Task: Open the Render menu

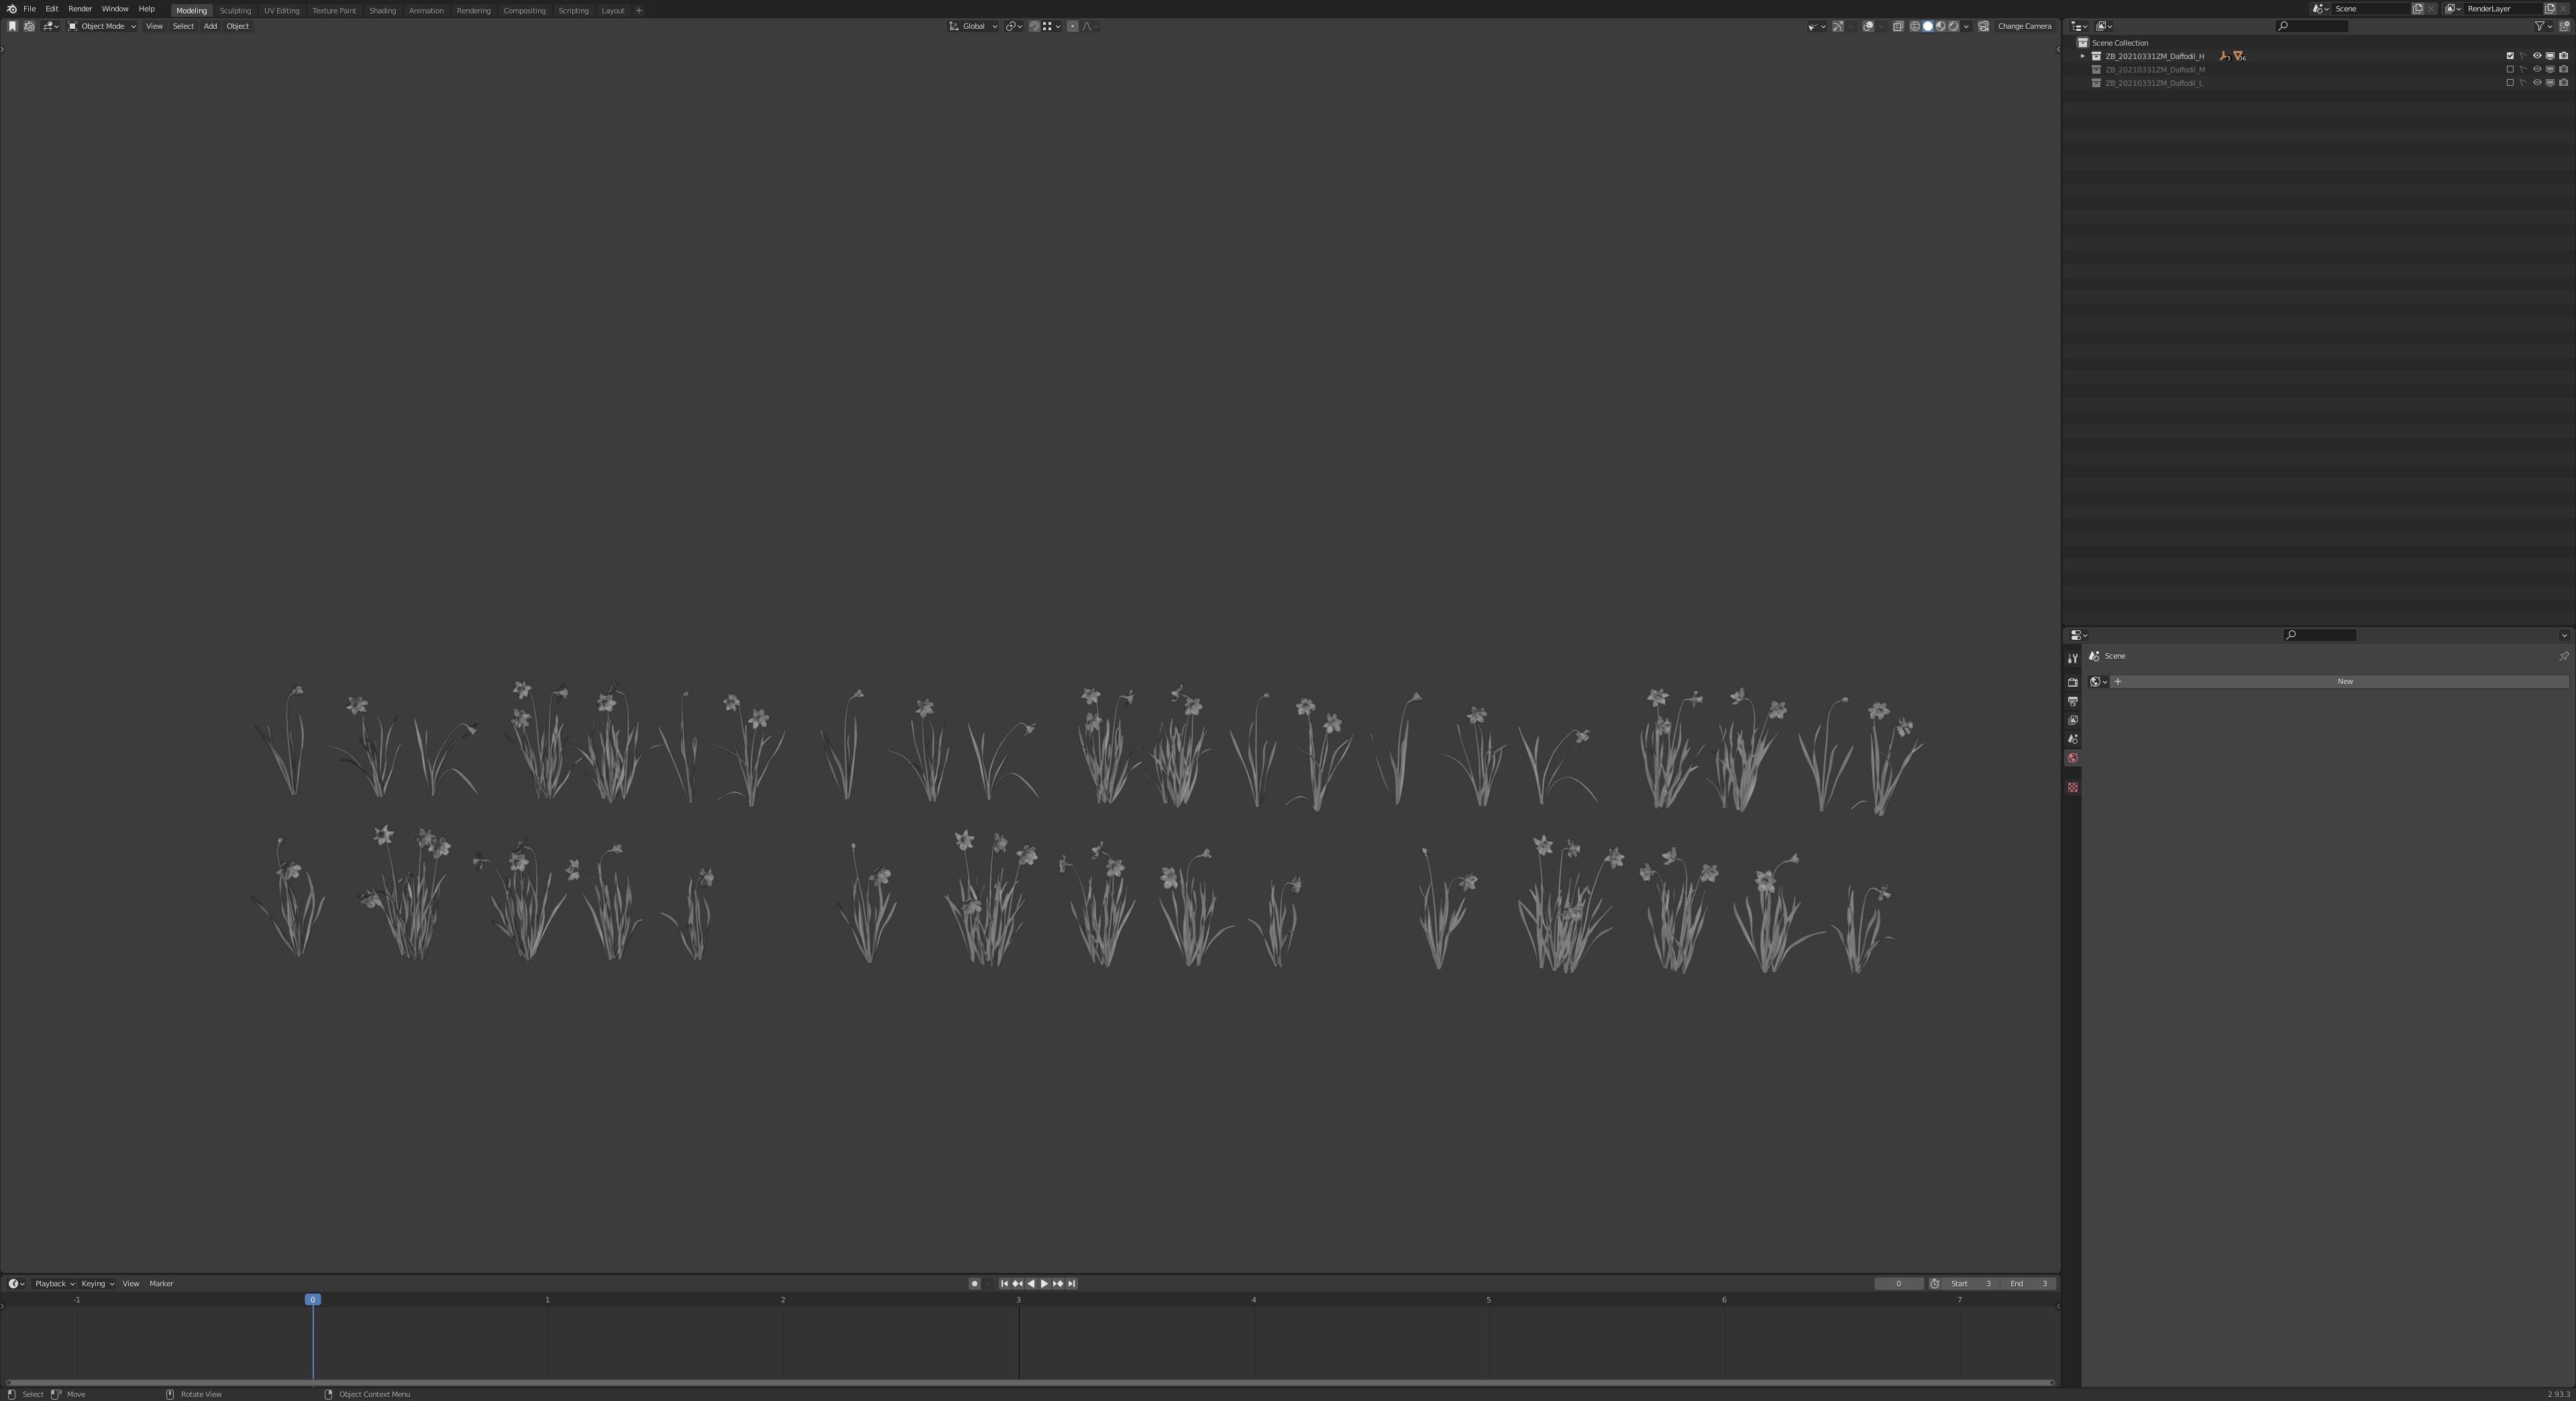Action: (80, 9)
